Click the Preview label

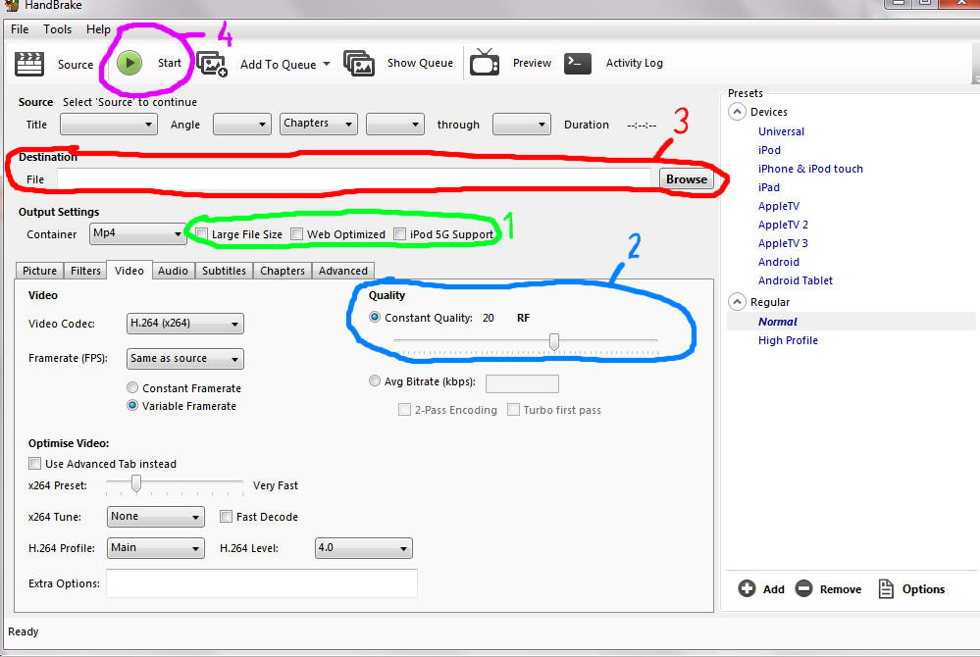[532, 63]
